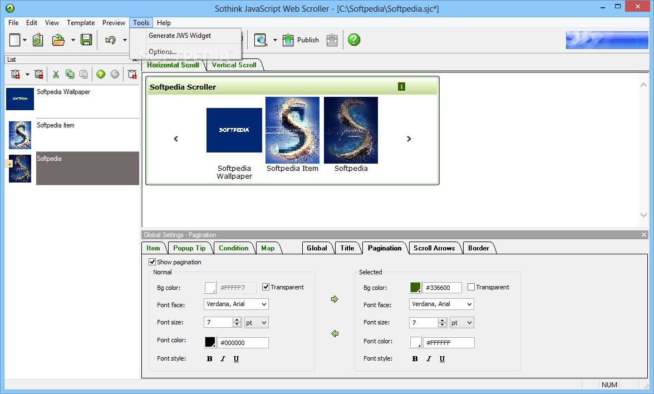Expand the Add item dropdown arrow
This screenshot has width=654, height=394.
[x=27, y=74]
